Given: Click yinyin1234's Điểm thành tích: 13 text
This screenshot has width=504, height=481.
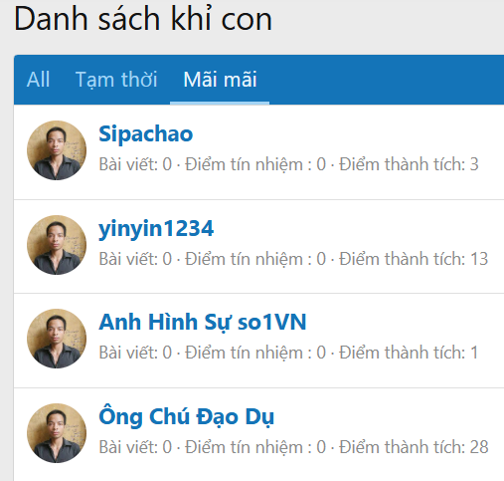Looking at the screenshot, I should (414, 259).
